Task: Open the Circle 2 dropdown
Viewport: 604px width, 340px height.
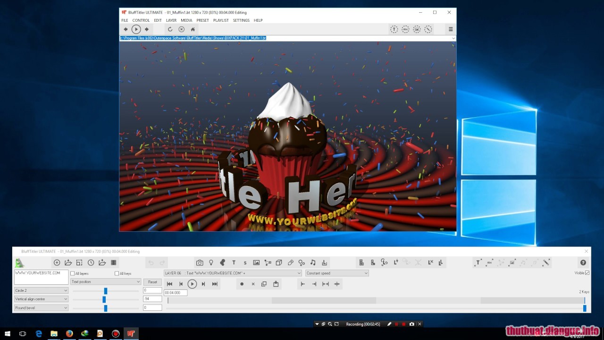Action: click(x=41, y=290)
